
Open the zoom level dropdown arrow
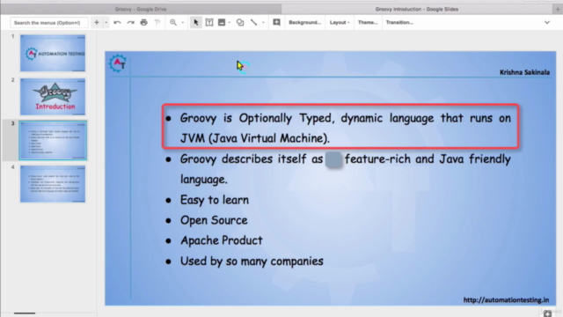[x=183, y=22]
